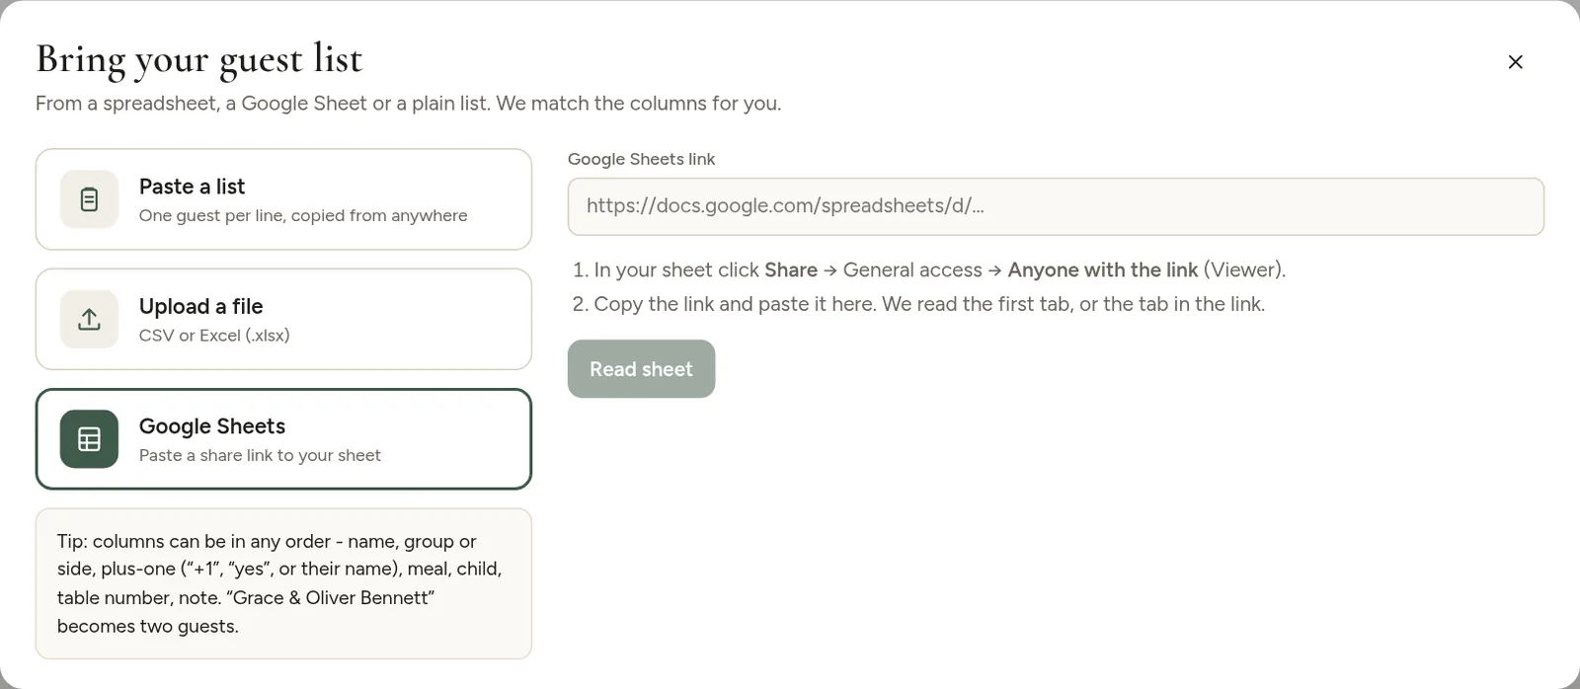Click the clipboard icon for Paste a list
The height and width of the screenshot is (689, 1580).
pyautogui.click(x=89, y=199)
